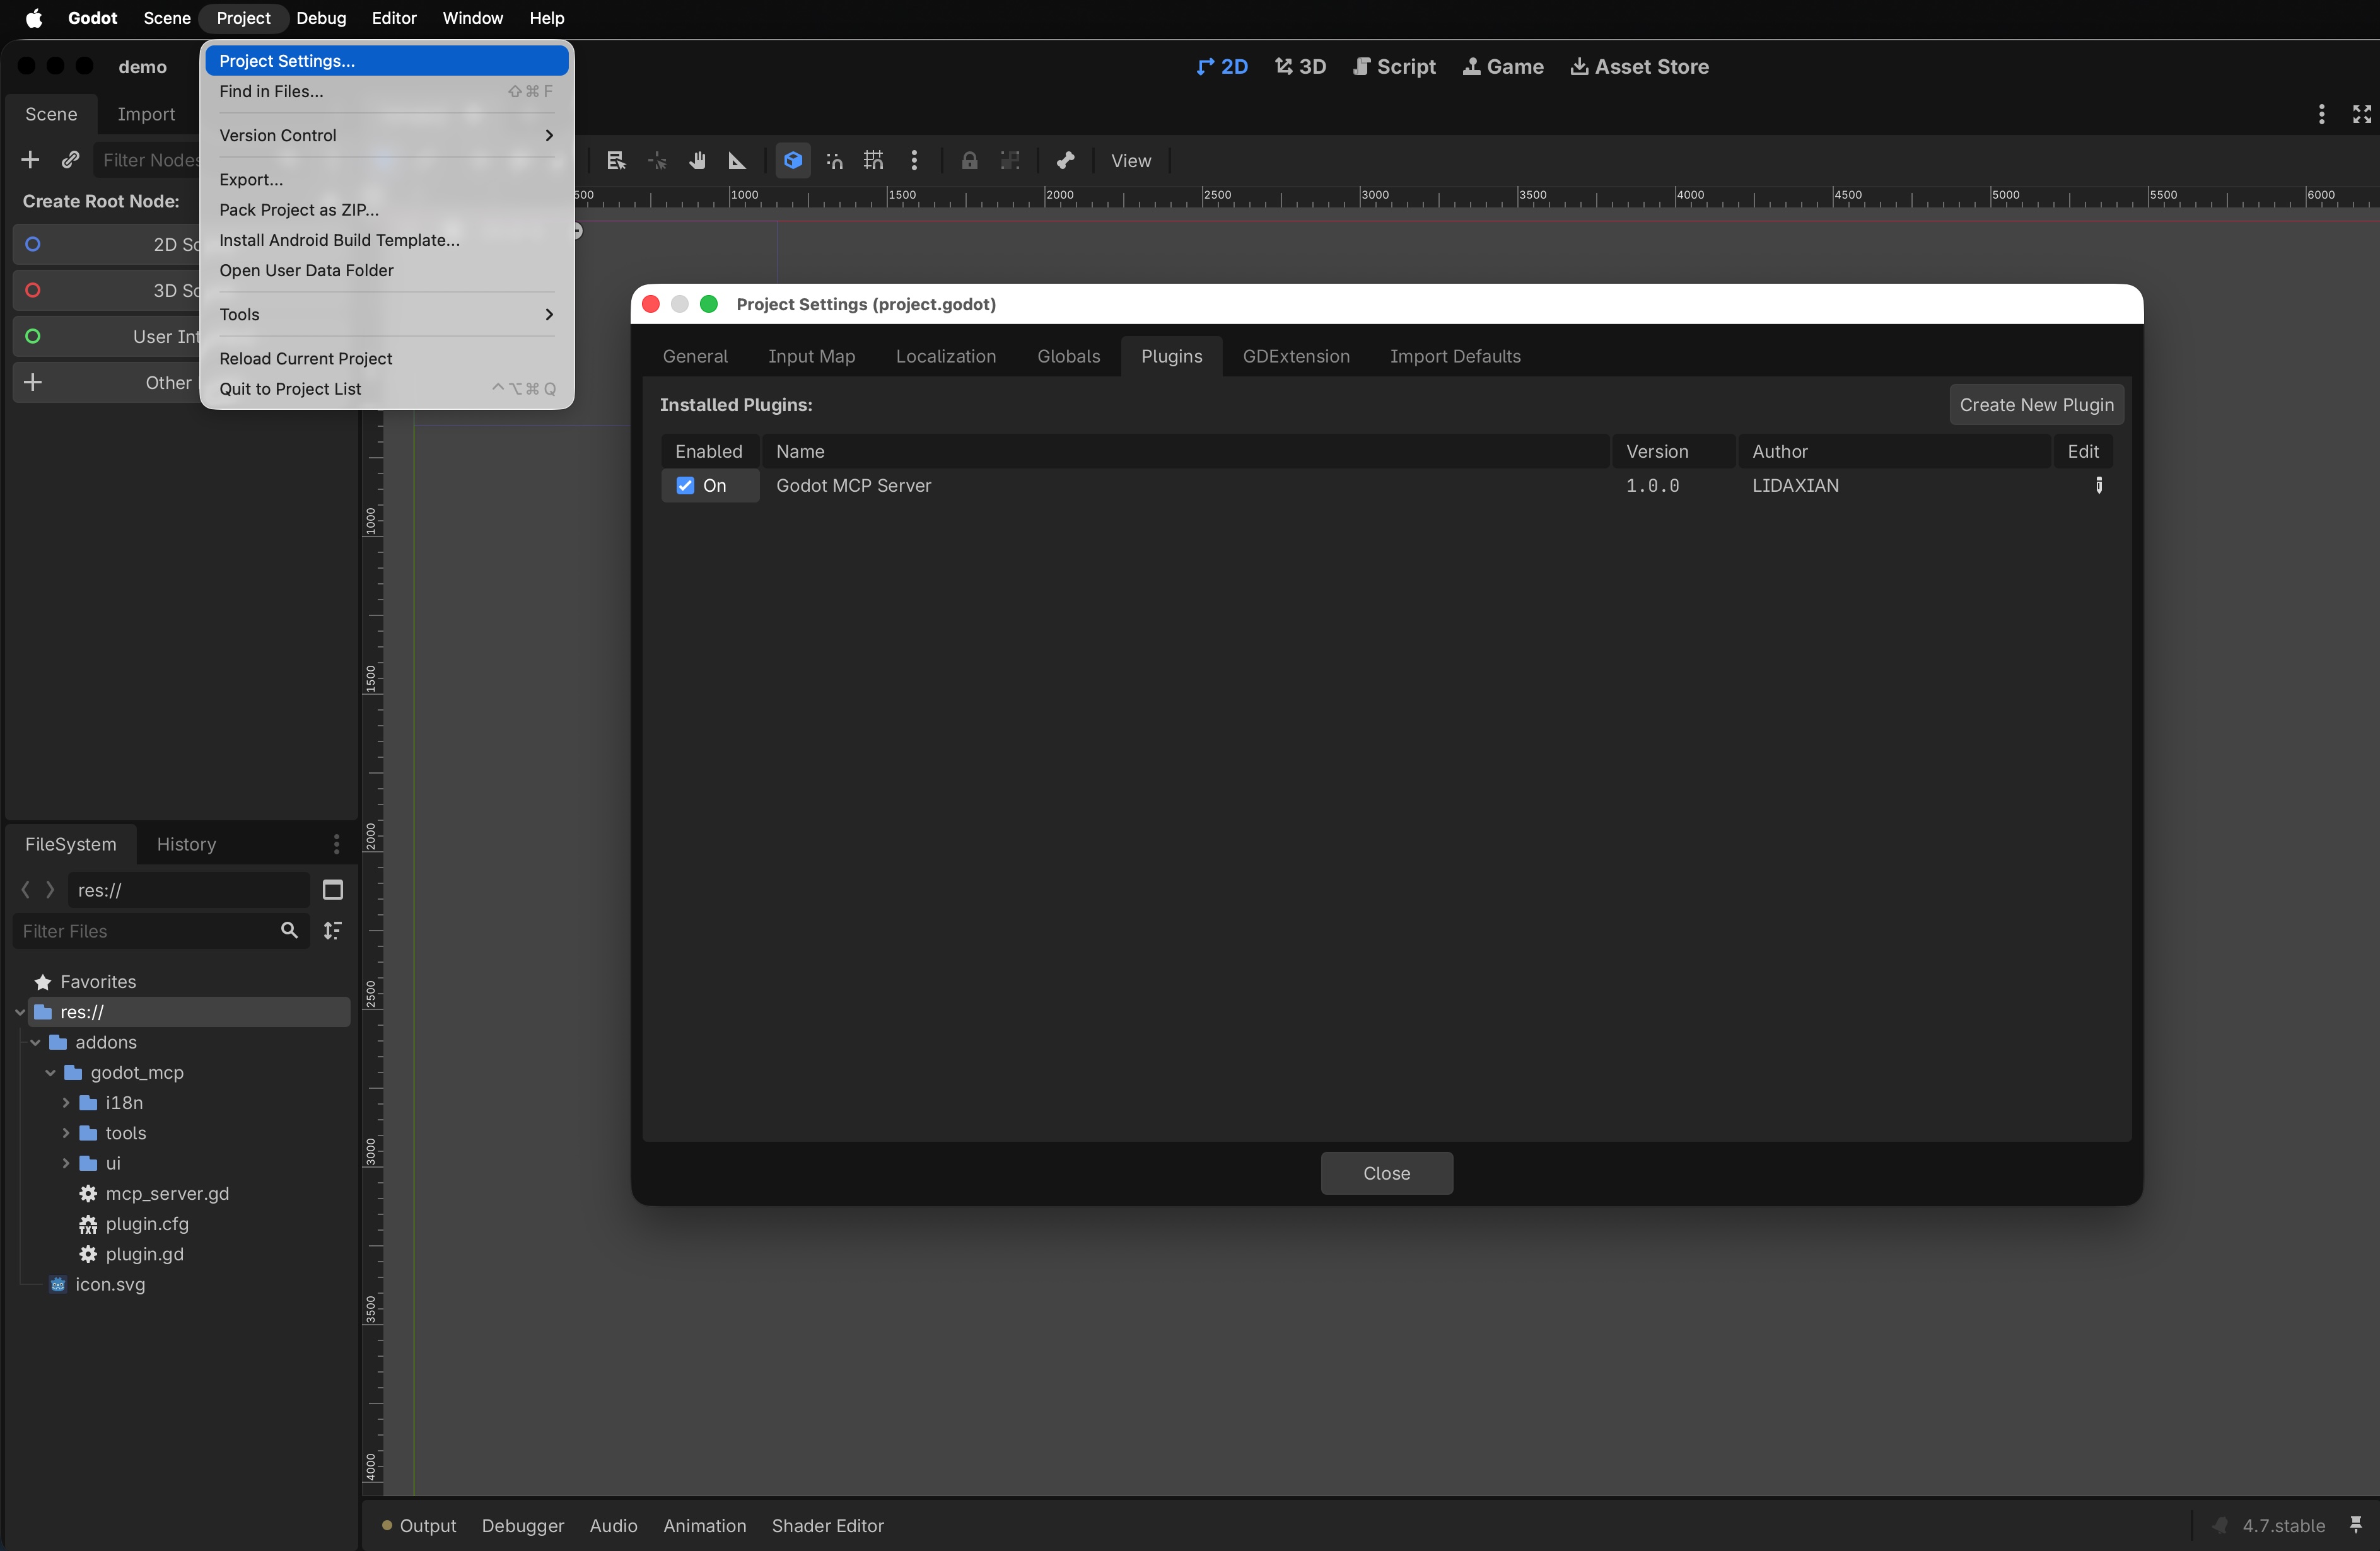Choose Project Settings... menu entry

(386, 61)
